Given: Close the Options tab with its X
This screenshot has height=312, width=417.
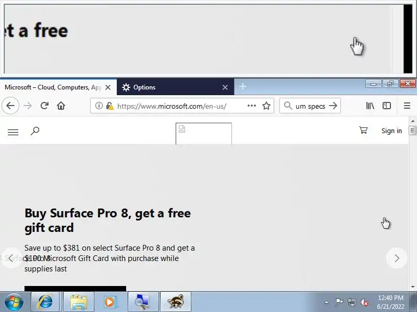Looking at the screenshot, I should 225,87.
